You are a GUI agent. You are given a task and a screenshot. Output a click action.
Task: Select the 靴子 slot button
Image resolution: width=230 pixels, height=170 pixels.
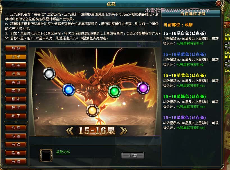click(x=16, y=116)
